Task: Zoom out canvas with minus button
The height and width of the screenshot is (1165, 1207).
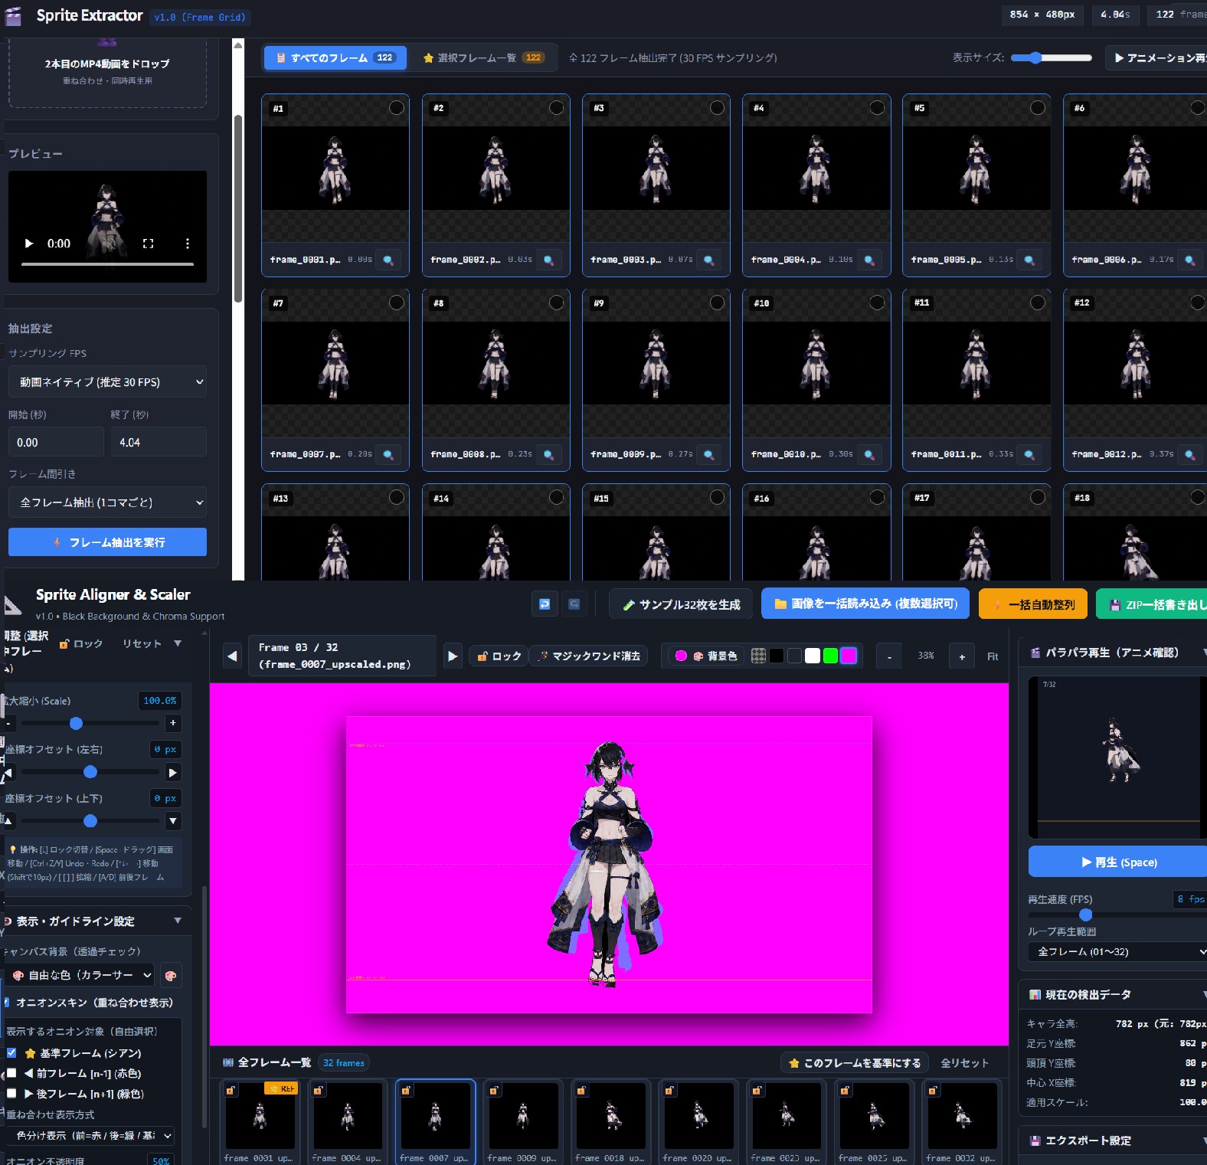Action: (x=889, y=656)
